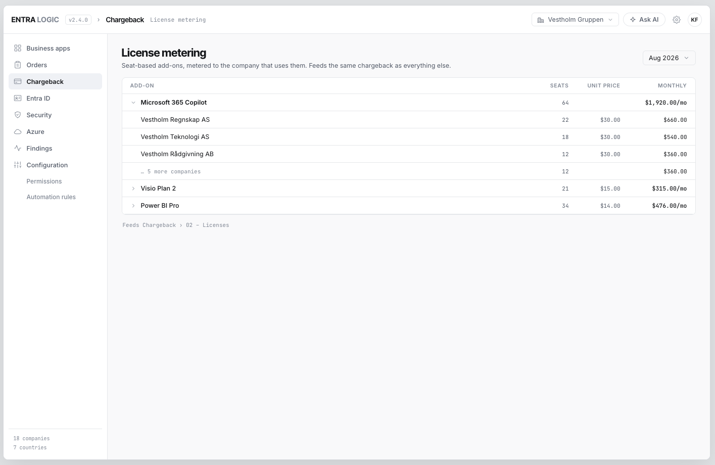Click the Power BI Pro row label
Viewport: 715px width, 465px height.
[x=160, y=206]
